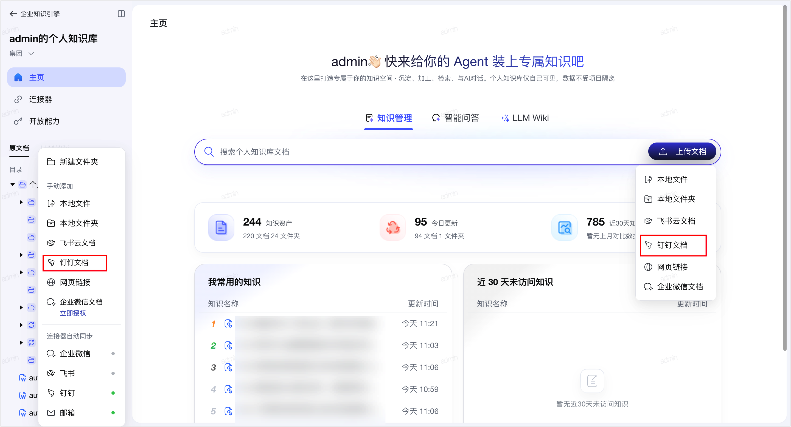Select 新建文件夹 in the sidebar menu
791x427 pixels.
tap(82, 162)
